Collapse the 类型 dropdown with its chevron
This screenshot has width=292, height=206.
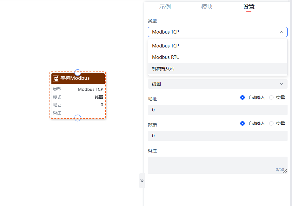281,32
